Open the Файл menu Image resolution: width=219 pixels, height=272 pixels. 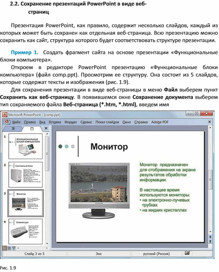click(16, 122)
